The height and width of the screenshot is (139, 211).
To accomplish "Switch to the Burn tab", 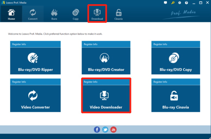I will (54, 14).
